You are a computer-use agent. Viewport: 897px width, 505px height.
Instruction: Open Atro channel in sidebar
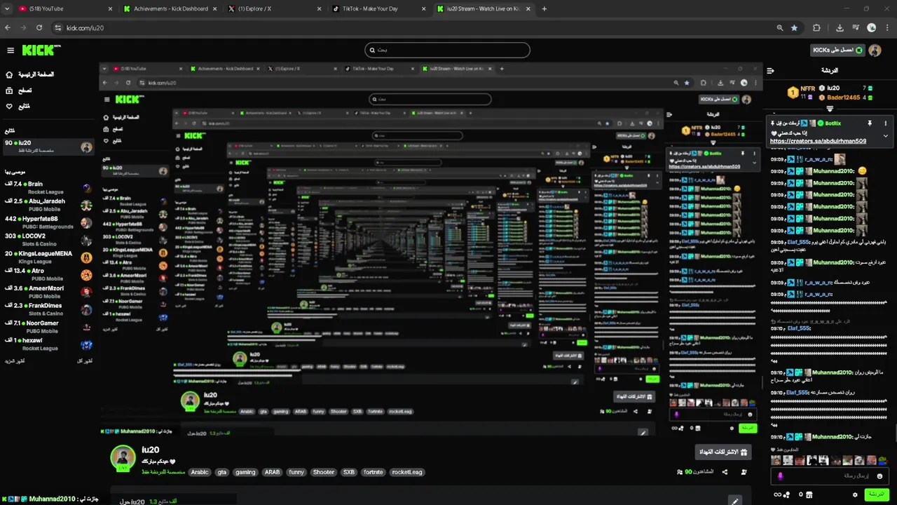coord(48,274)
